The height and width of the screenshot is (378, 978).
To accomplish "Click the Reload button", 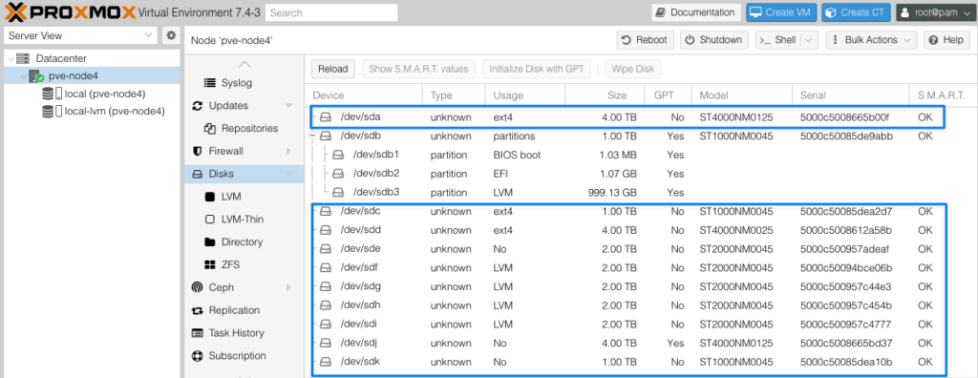I will [x=333, y=69].
